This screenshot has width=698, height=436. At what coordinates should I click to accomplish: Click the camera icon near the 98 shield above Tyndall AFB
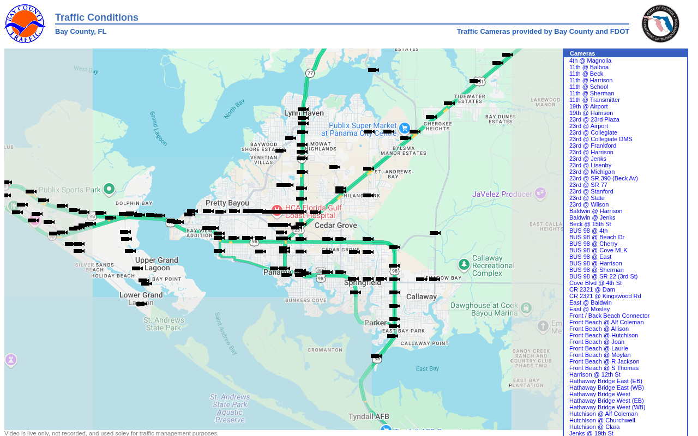point(376,356)
